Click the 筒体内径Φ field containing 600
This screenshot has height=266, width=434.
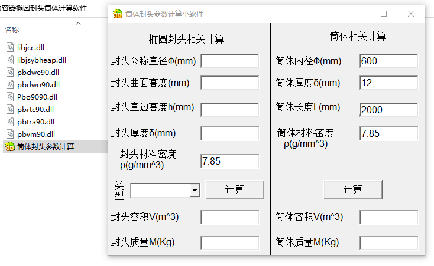(388, 61)
